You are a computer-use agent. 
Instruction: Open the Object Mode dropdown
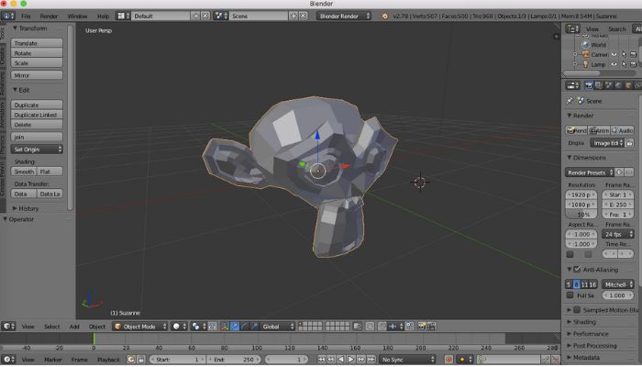coord(140,327)
